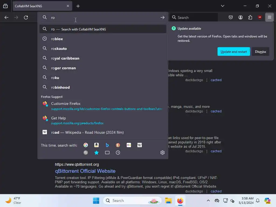This screenshot has height=207, width=276.
Task: Click the Windows taskbar Search box
Action: pos(132,201)
